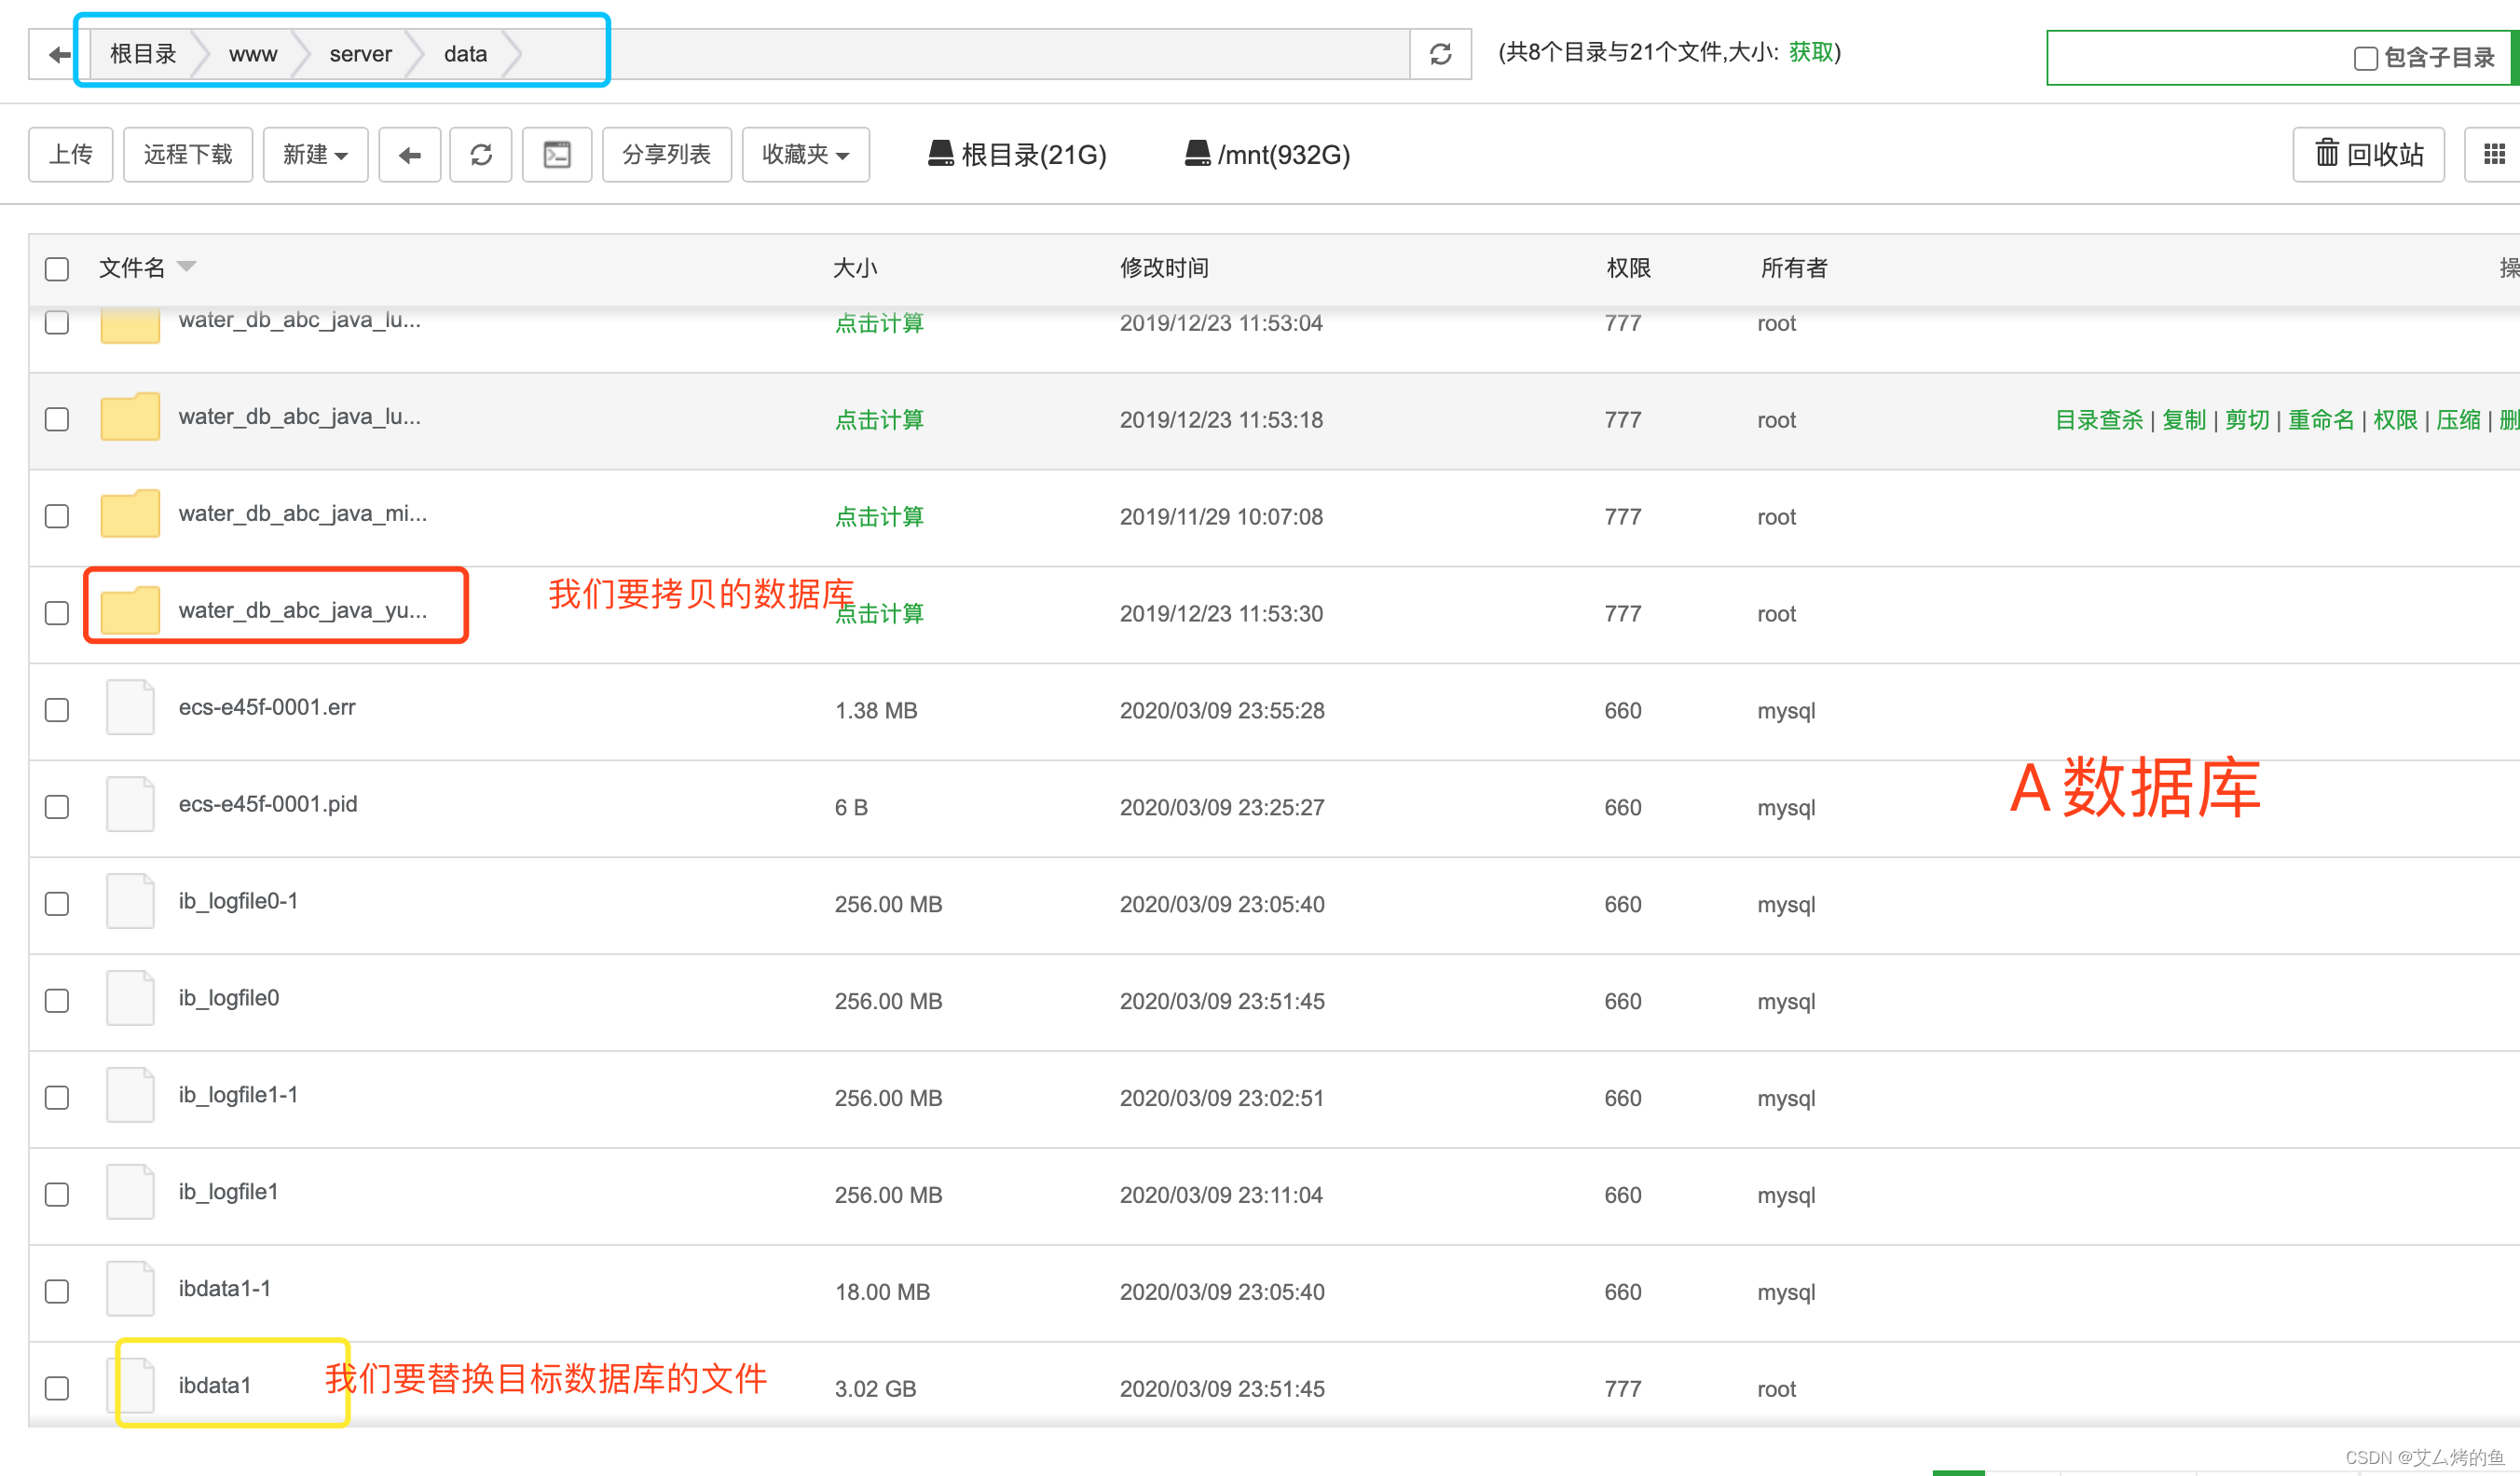The width and height of the screenshot is (2520, 1476).
Task: Click the green search input field
Action: [2190, 58]
